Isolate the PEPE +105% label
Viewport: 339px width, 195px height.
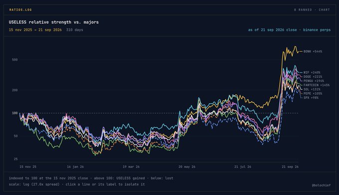click(x=313, y=93)
